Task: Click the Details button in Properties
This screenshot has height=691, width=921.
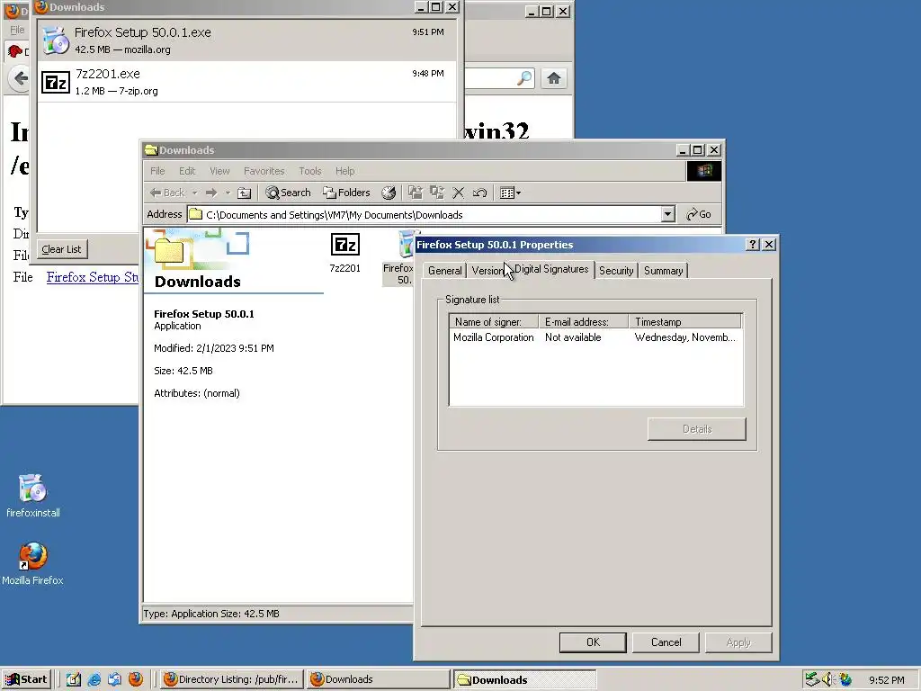Action: [697, 429]
